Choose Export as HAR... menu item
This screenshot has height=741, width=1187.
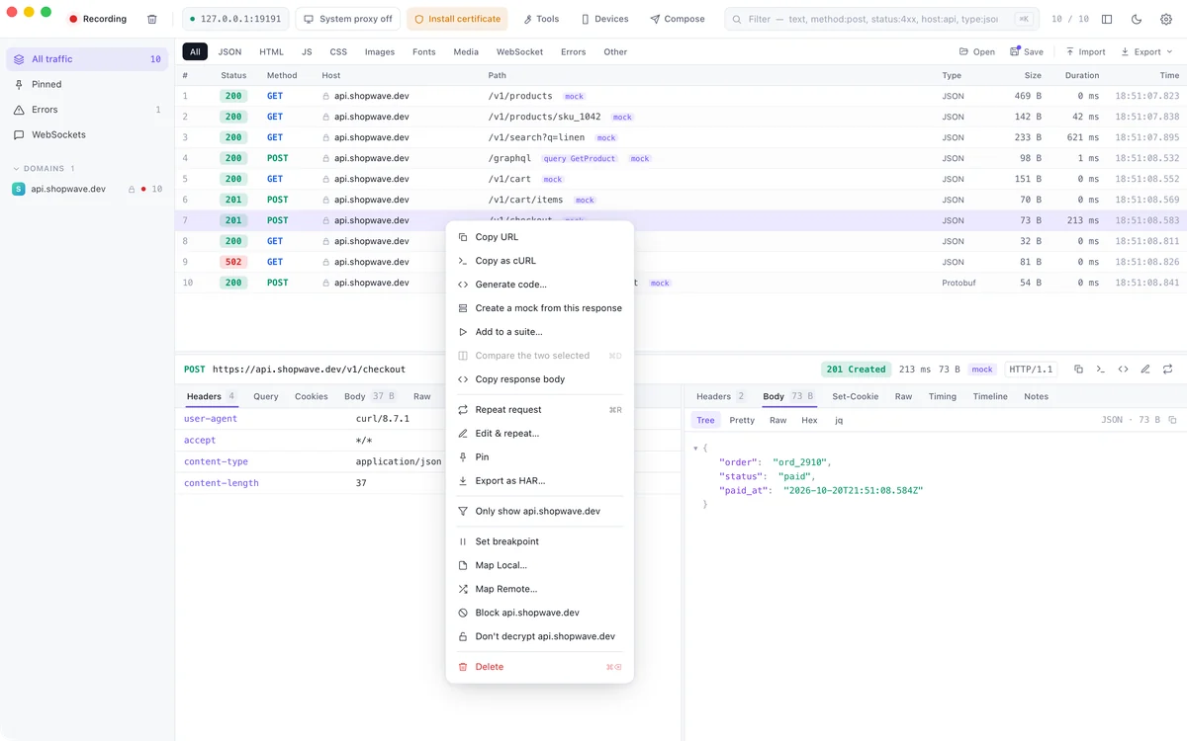[540, 481]
